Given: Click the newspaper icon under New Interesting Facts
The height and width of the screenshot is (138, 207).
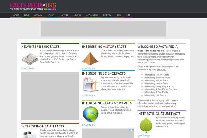Looking at the screenshot, I should point(30,59).
